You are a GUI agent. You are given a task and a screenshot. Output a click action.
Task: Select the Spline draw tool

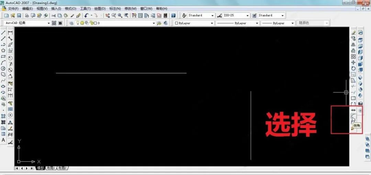[x=3, y=80]
